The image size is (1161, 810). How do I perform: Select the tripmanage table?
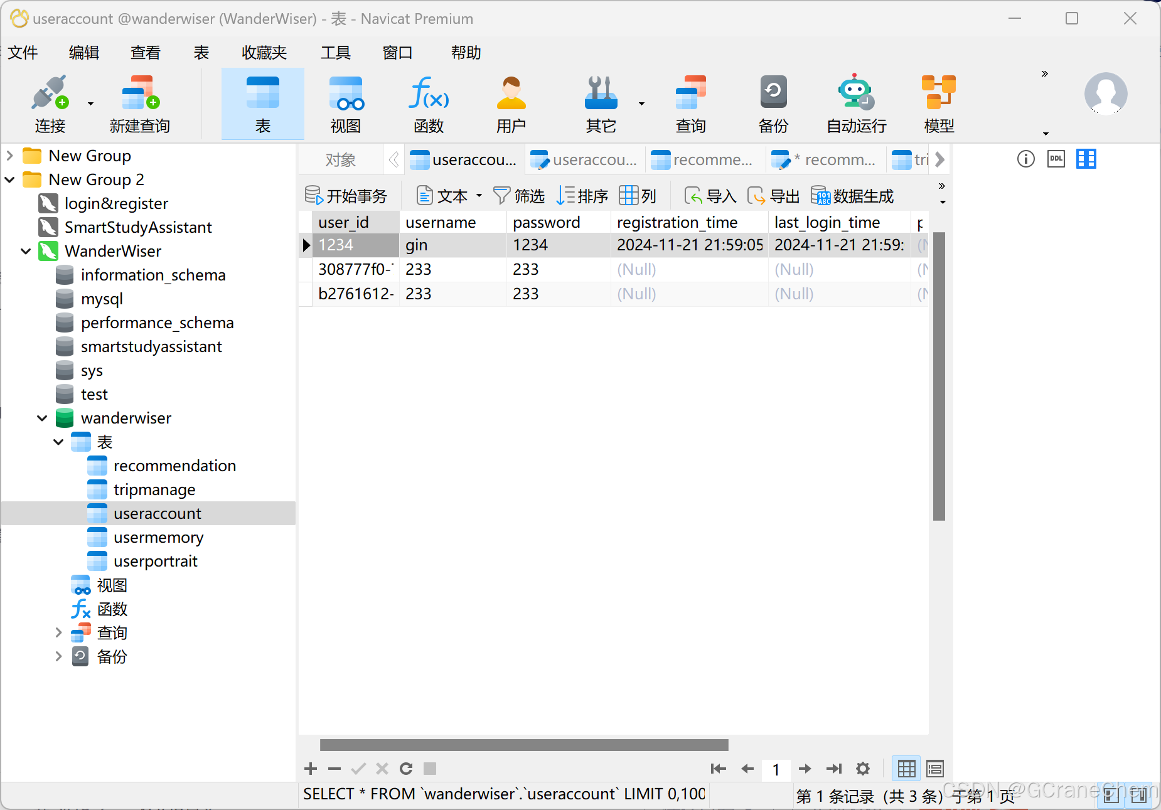154,489
